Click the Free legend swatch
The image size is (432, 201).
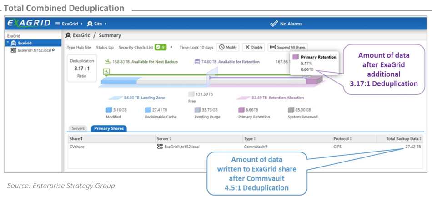[x=191, y=94]
